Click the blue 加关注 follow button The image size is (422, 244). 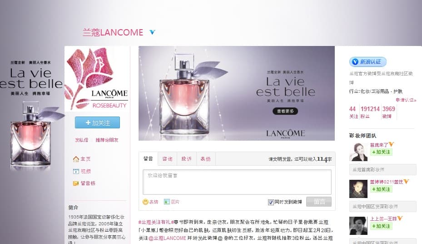[97, 122]
